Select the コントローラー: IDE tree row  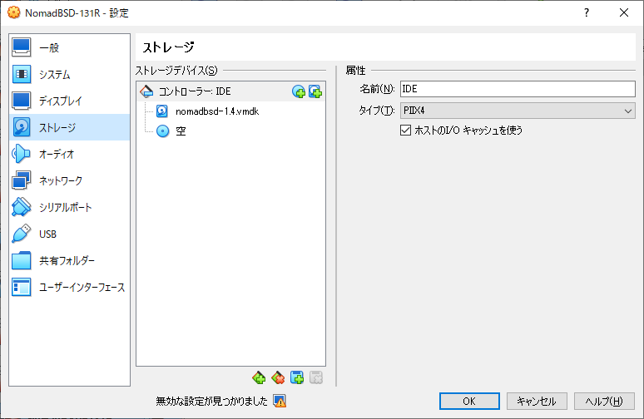pos(230,91)
